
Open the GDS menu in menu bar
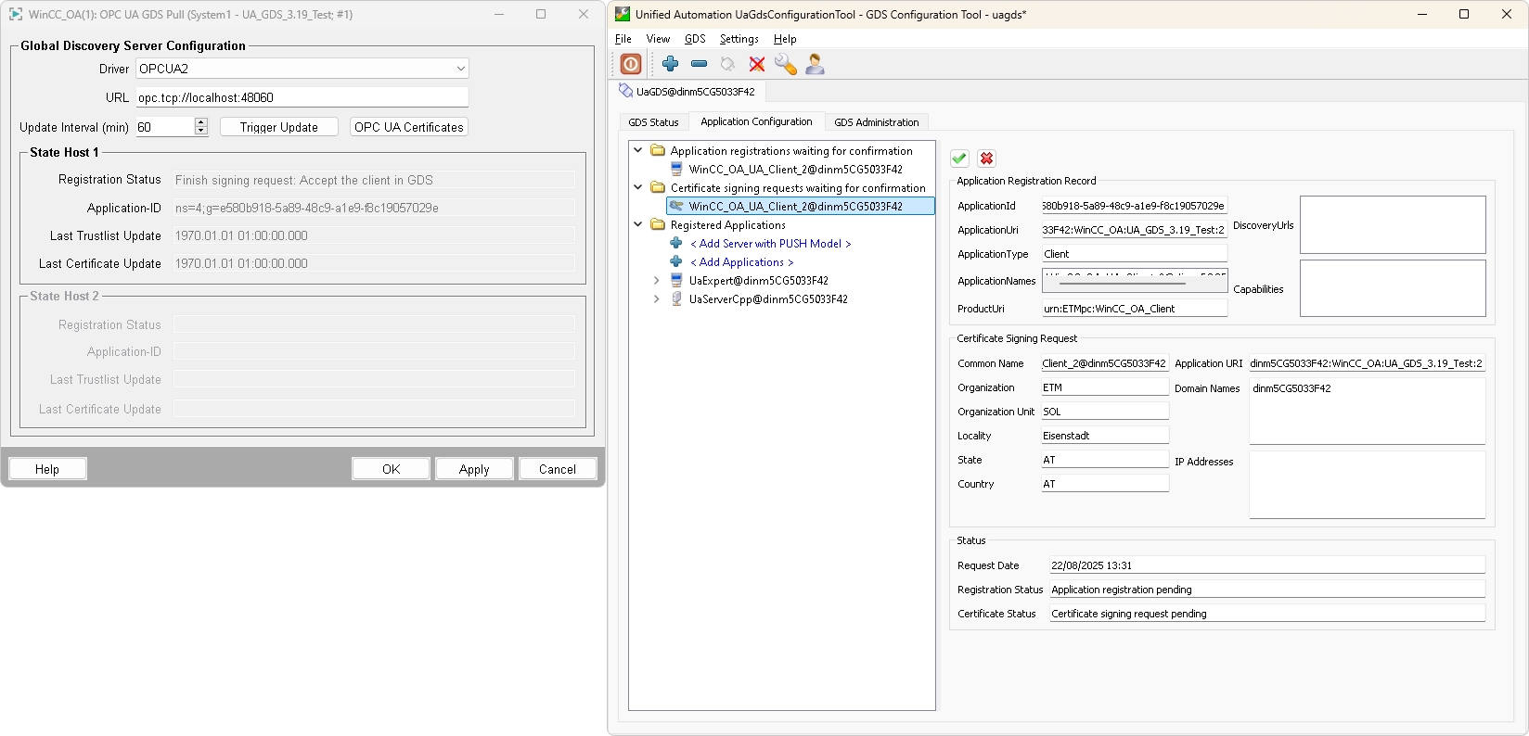tap(695, 39)
